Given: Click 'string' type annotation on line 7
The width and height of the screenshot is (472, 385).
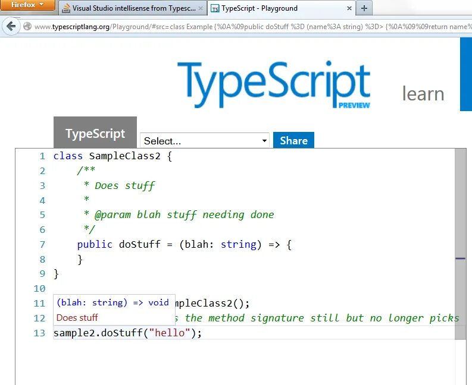Looking at the screenshot, I should [239, 244].
